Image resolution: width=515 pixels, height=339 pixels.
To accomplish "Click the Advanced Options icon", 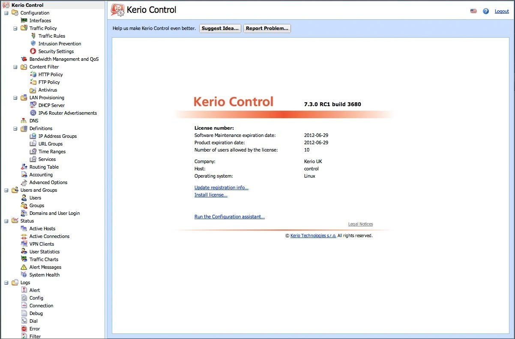I will click(x=24, y=182).
